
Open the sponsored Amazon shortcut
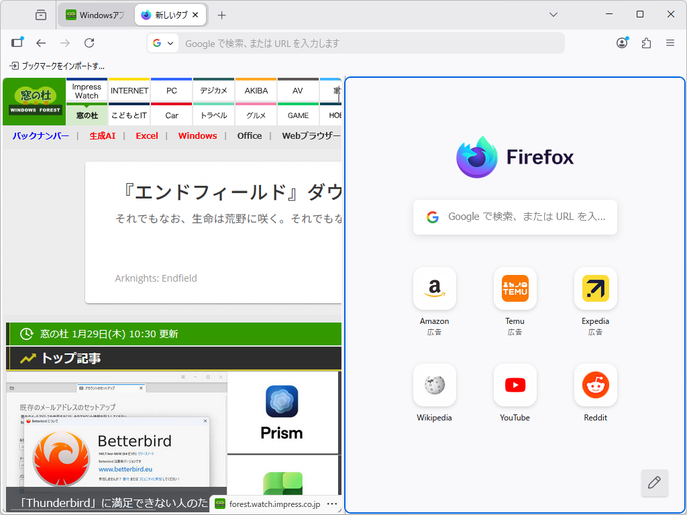[434, 288]
